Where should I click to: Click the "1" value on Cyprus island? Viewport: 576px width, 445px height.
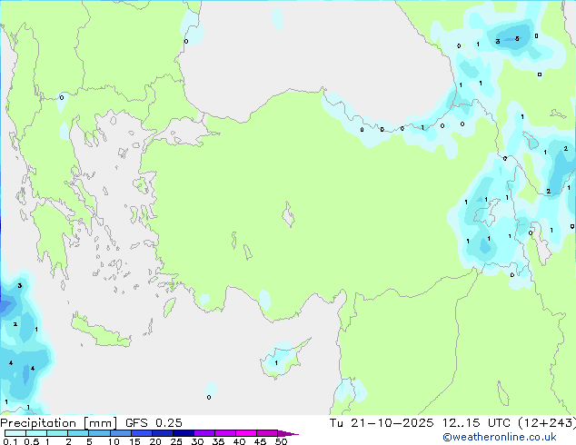coord(276,362)
